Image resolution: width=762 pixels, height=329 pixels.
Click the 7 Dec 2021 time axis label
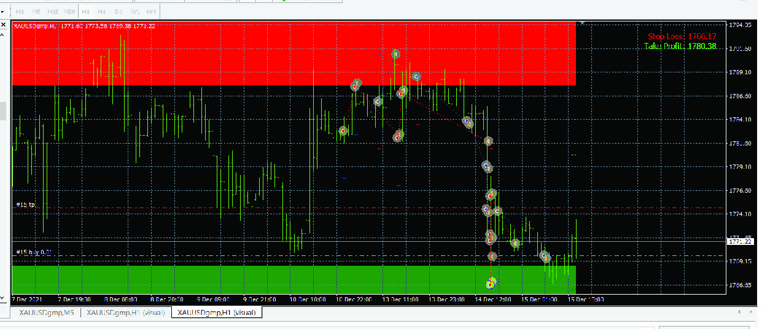click(26, 300)
